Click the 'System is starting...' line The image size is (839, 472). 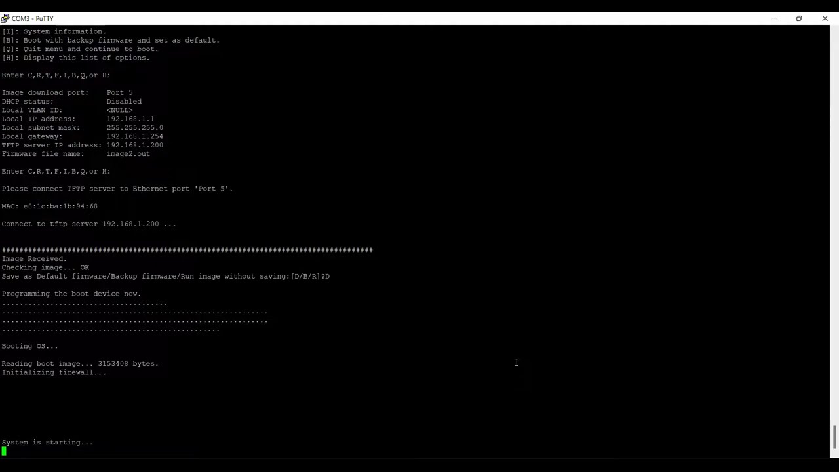click(47, 442)
